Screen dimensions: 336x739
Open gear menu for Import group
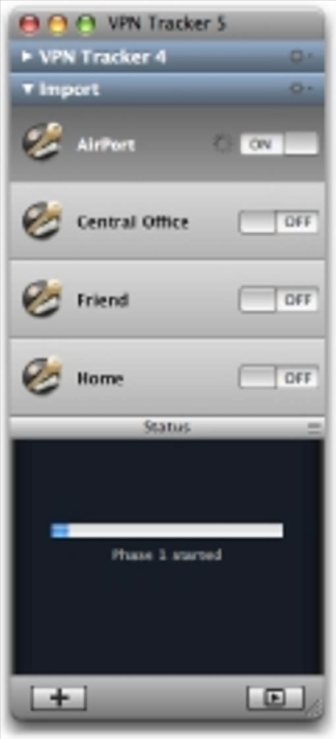point(300,88)
